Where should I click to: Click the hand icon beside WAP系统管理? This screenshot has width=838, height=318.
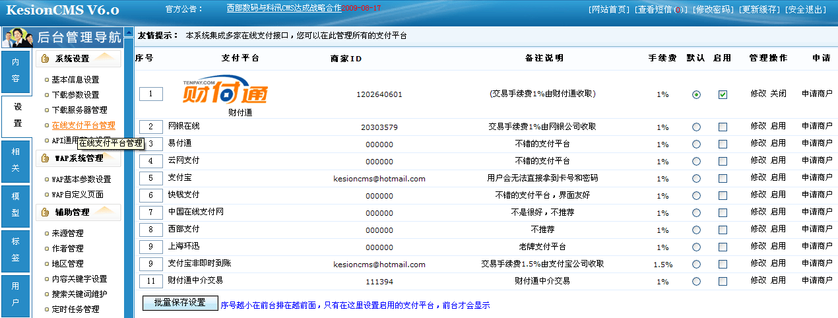(x=46, y=158)
